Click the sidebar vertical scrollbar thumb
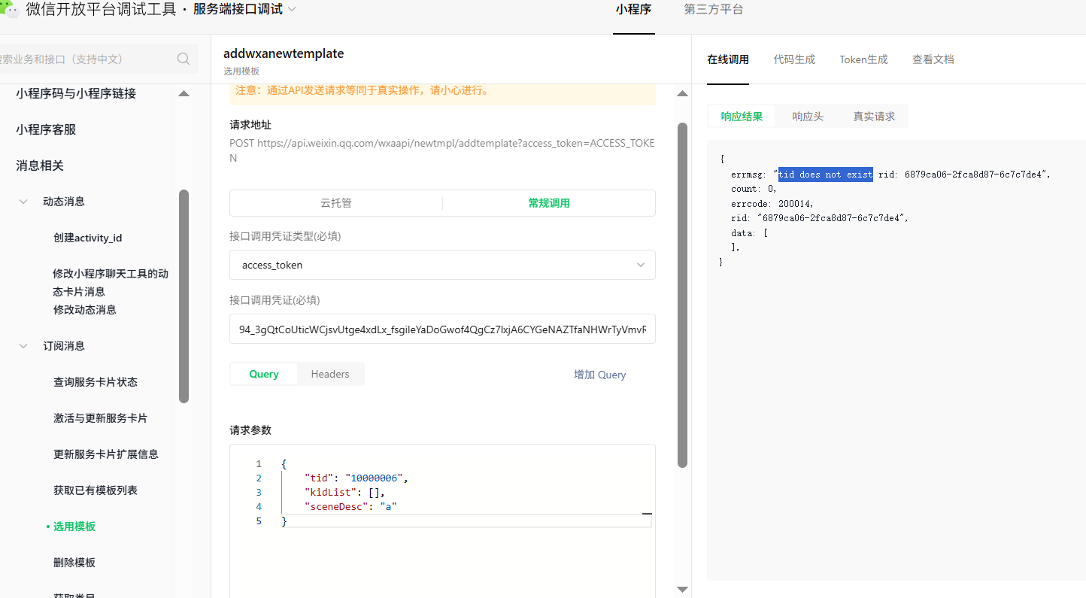Image resolution: width=1086 pixels, height=598 pixels. tap(184, 296)
